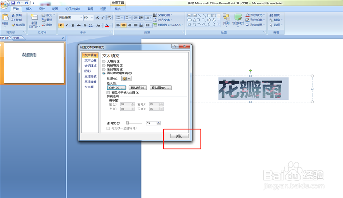Expand the Arrange (排列) menu
Screen dimensions: 343x198
pos(226,21)
